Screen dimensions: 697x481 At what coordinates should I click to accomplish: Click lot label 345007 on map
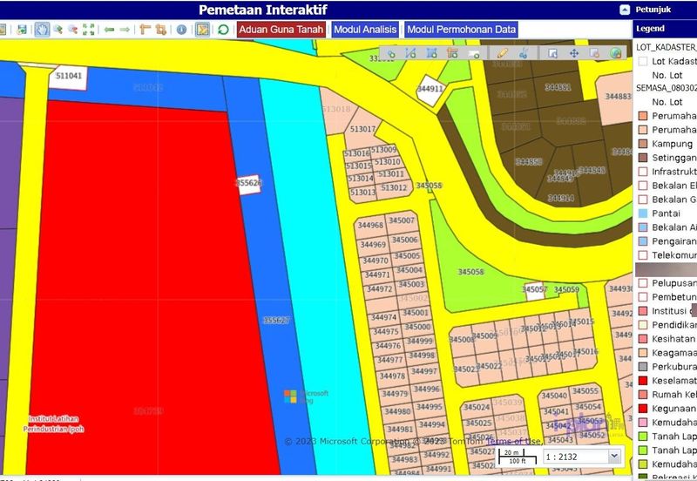pyautogui.click(x=402, y=220)
